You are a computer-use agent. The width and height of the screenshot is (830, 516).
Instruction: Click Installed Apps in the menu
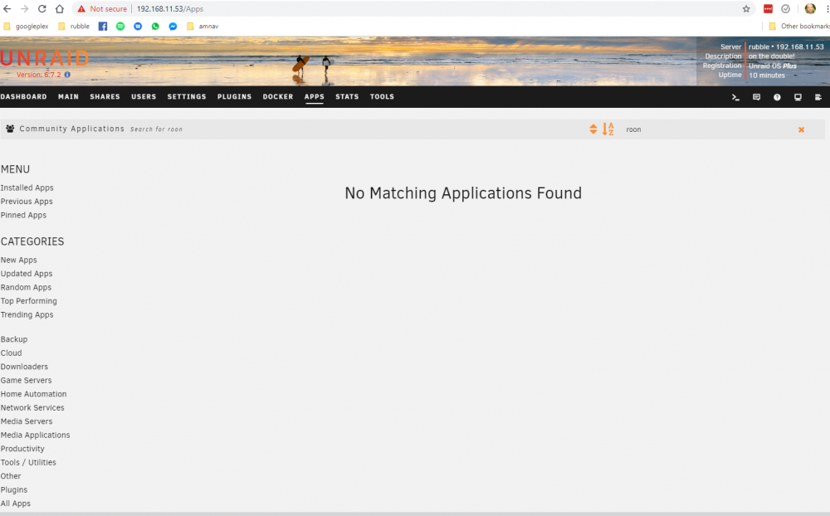coord(27,187)
